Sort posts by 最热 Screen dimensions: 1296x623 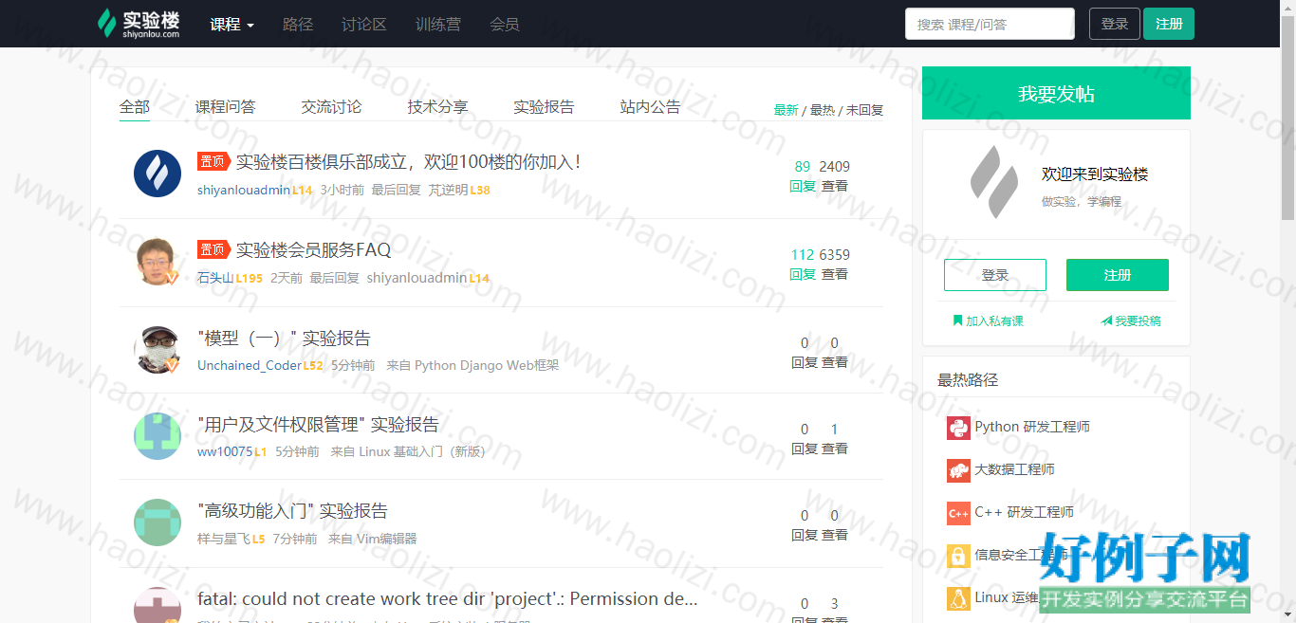(823, 110)
